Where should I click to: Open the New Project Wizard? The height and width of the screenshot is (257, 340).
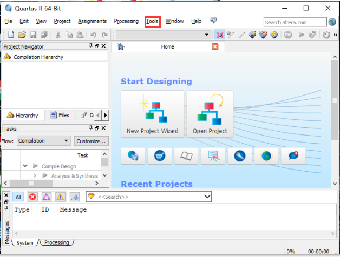coord(152,113)
